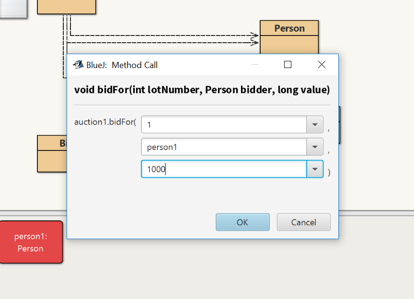Cancel the method call
Screen dimensions: 414x299
coord(304,222)
